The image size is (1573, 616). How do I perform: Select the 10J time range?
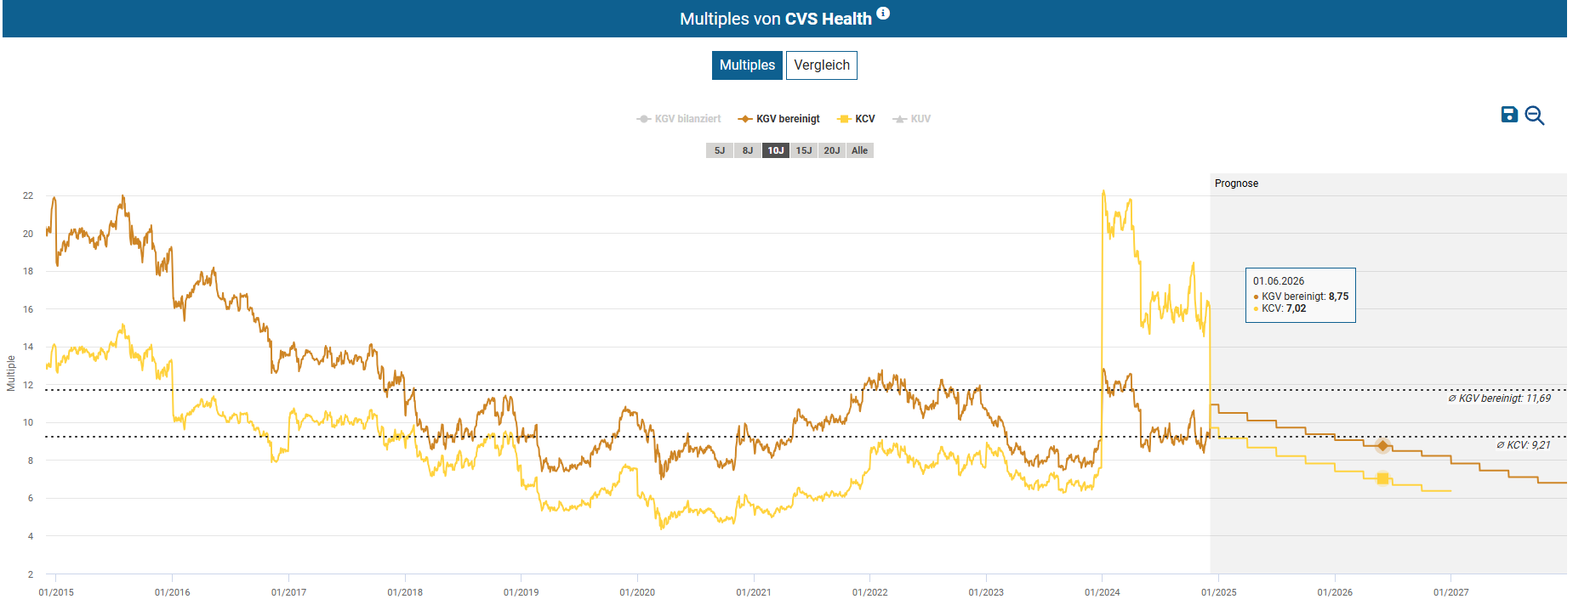click(776, 150)
